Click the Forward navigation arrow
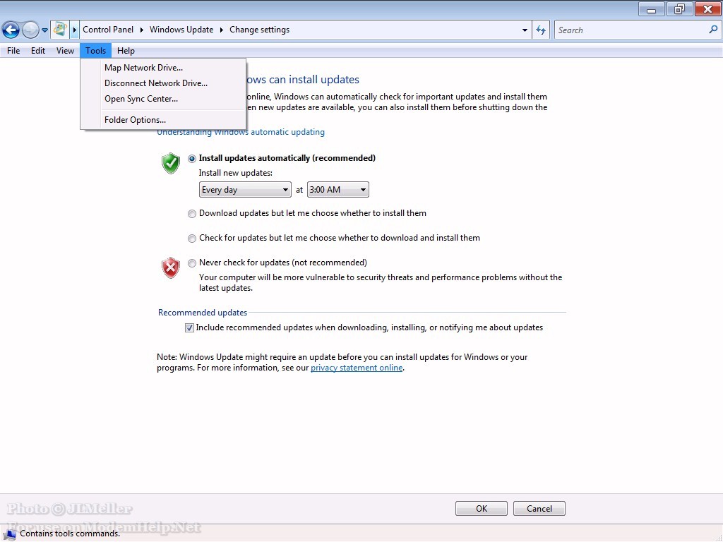Viewport: 723px width, 542px height. [30, 30]
